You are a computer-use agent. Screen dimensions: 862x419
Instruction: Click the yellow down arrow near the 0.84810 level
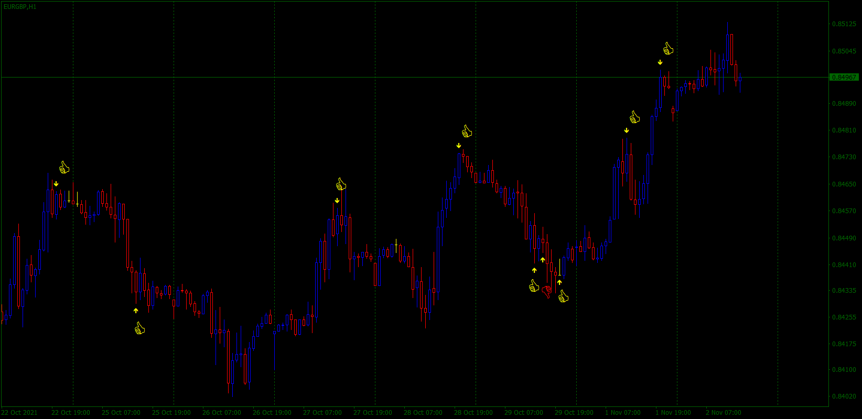point(627,130)
